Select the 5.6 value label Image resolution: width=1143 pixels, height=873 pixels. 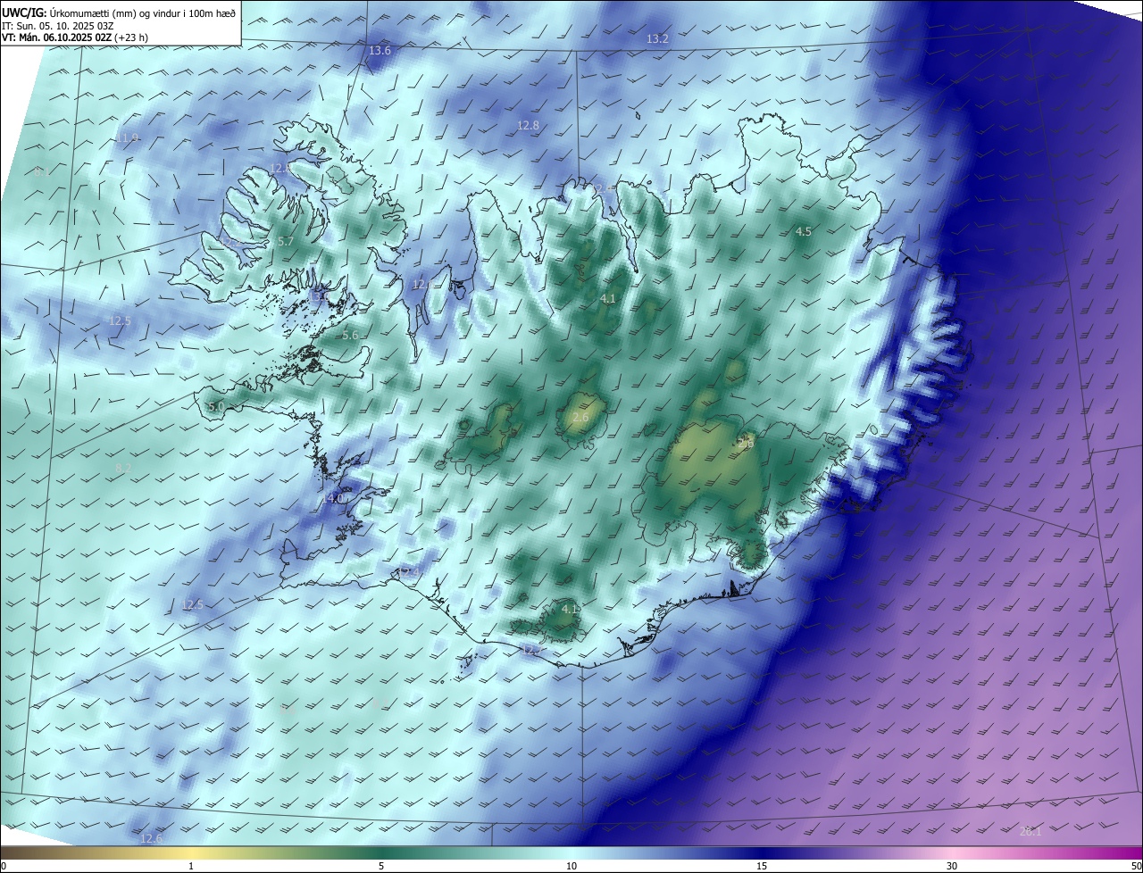pos(350,335)
